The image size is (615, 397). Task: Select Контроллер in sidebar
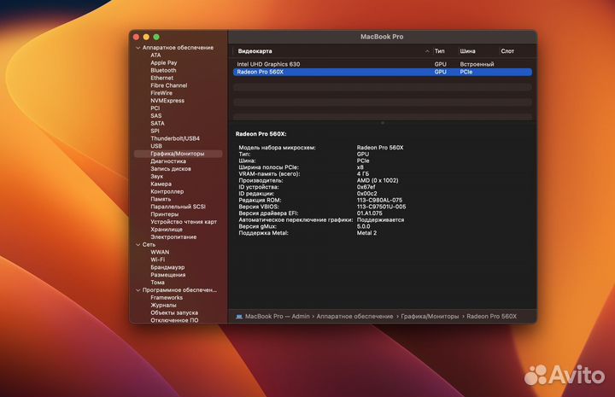point(167,191)
